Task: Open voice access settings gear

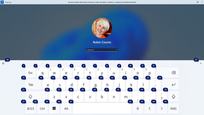Action: (x=198, y=2)
